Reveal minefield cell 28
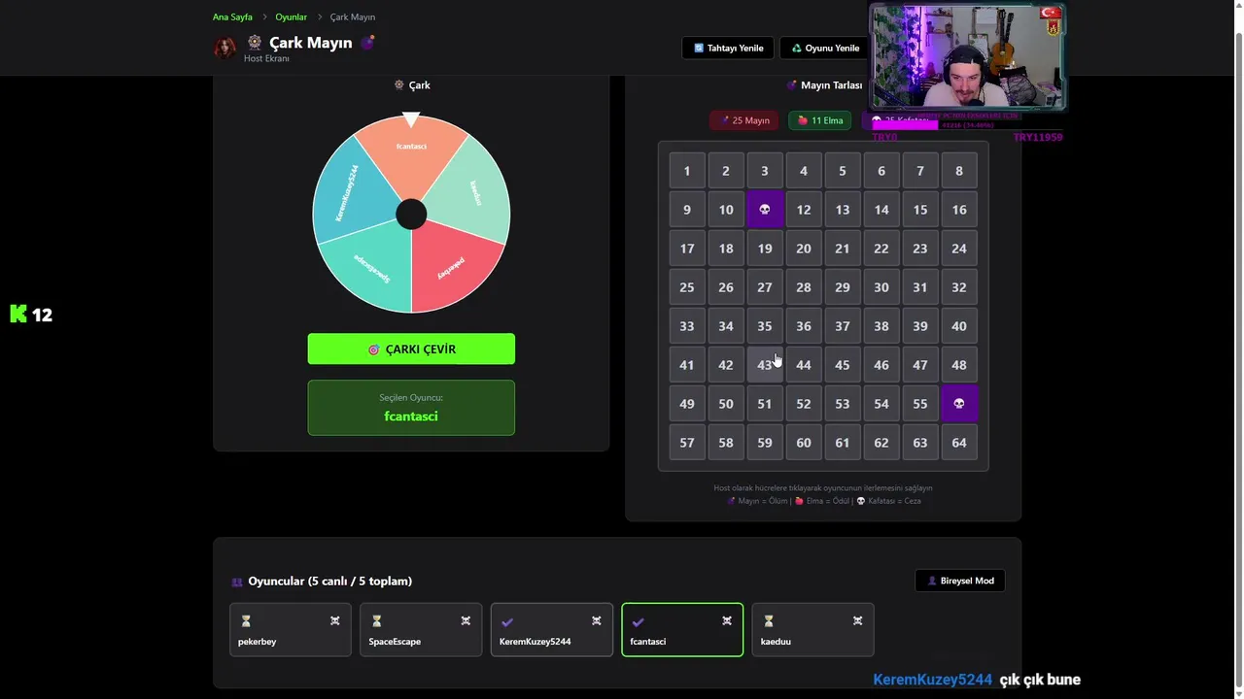The image size is (1244, 699). [x=804, y=287]
